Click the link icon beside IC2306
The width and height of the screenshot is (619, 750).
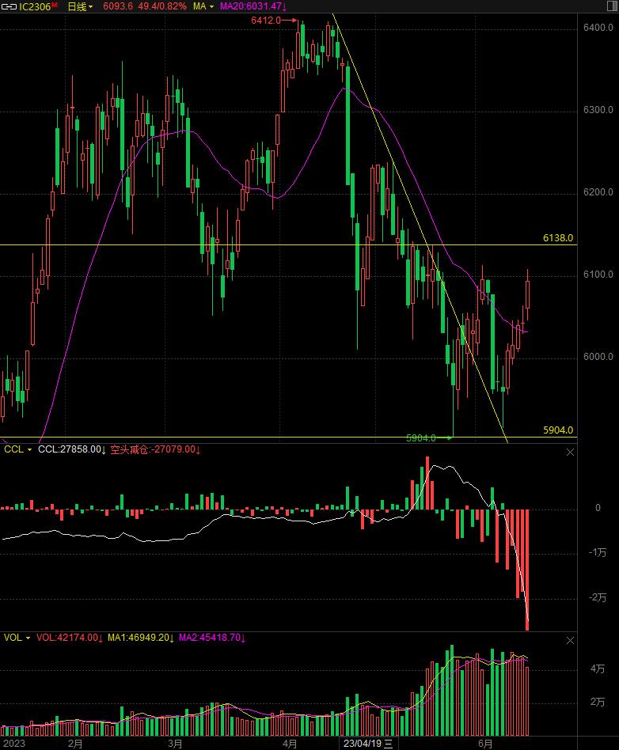tap(9, 6)
